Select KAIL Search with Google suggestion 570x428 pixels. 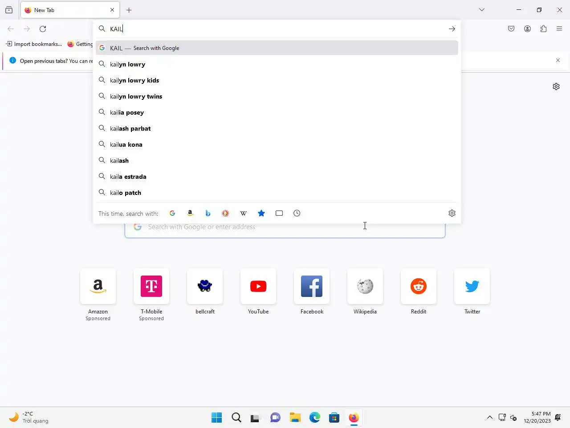pyautogui.click(x=277, y=48)
